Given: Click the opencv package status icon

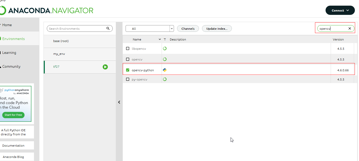Looking at the screenshot, I should click(x=165, y=59).
